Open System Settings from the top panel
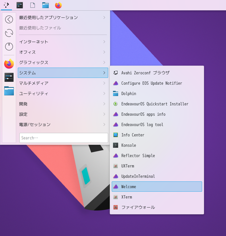This screenshot has width=226, height=236. point(20,5)
